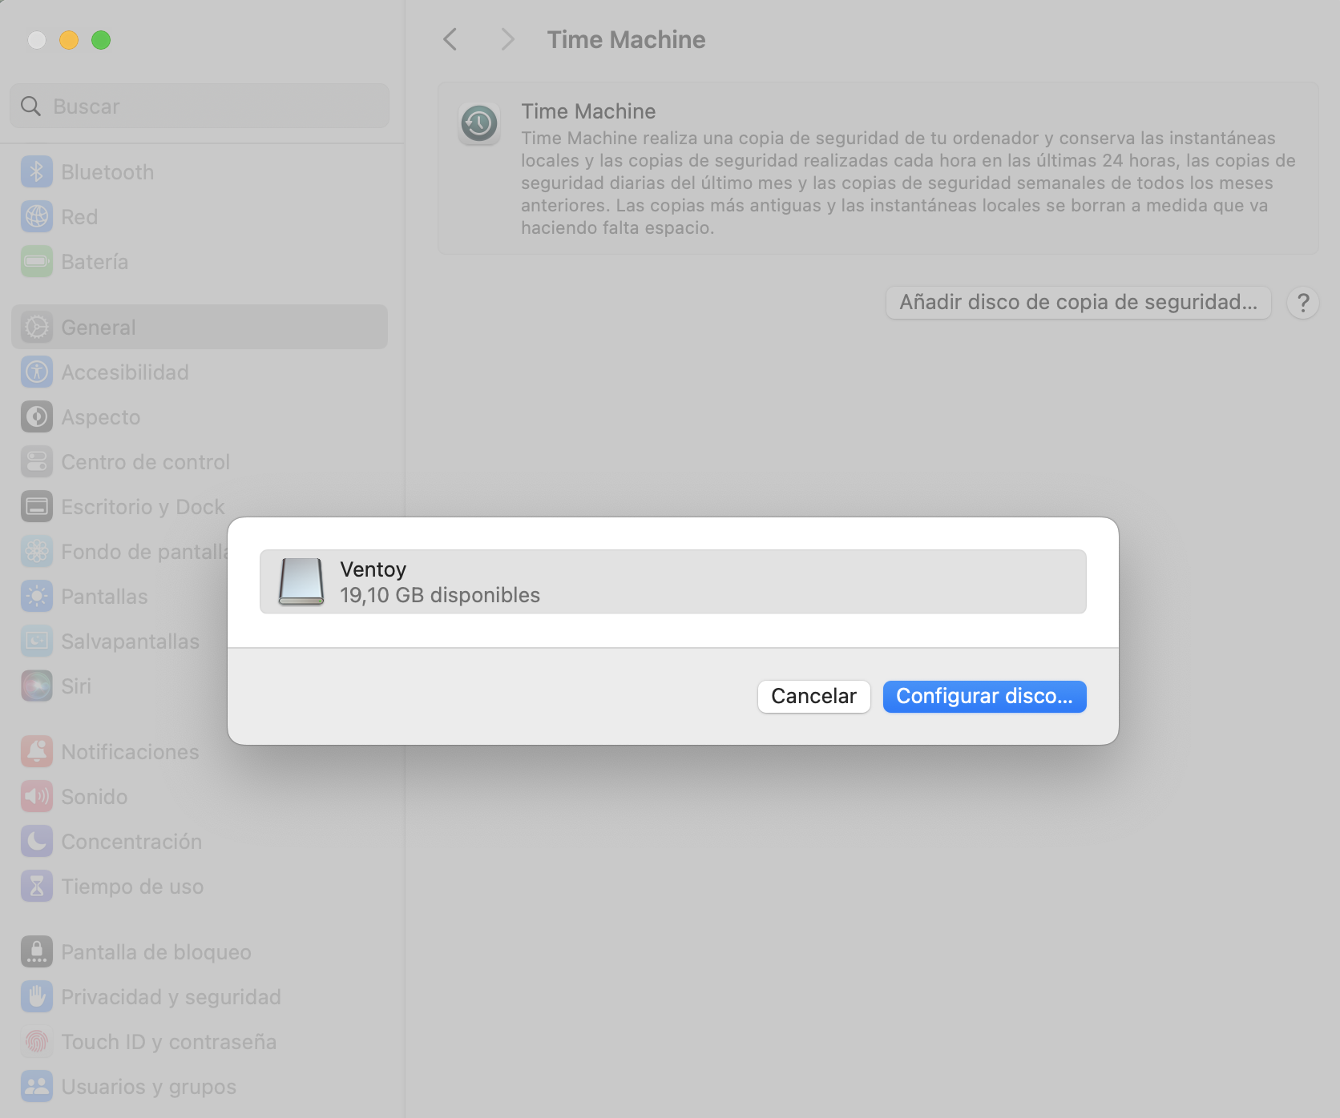Select the General label in sidebar
Viewport: 1340px width, 1118px height.
99,328
